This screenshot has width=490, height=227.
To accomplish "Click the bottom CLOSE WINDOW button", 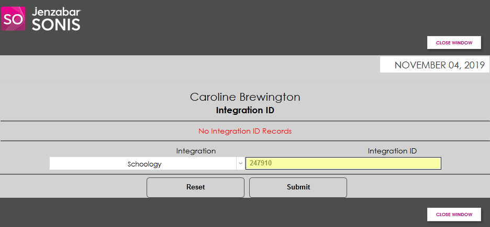I will [454, 214].
